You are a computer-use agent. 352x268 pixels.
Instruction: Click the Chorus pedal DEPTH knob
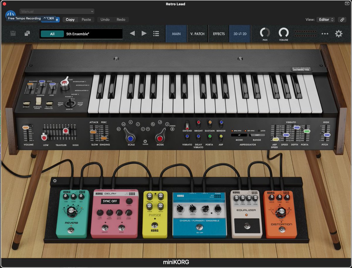click(x=192, y=209)
